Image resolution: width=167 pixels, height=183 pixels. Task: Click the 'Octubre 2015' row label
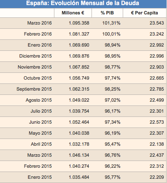coord(38,78)
